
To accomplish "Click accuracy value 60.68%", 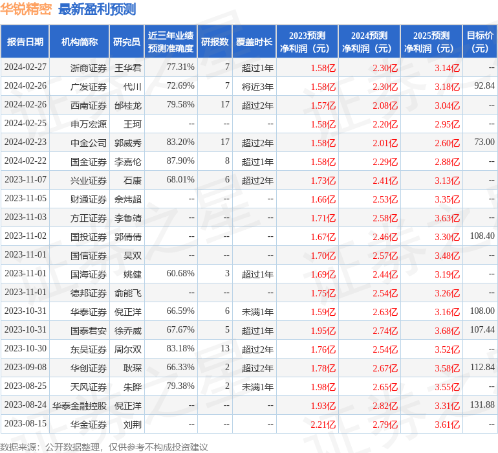I will [x=180, y=273].
